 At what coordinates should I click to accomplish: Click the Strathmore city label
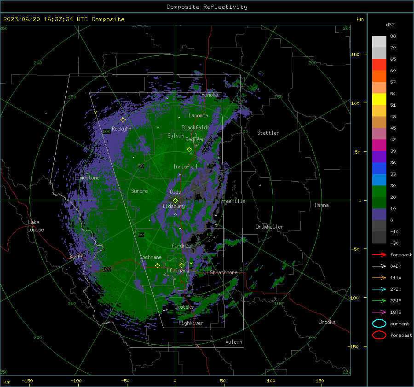[224, 272]
